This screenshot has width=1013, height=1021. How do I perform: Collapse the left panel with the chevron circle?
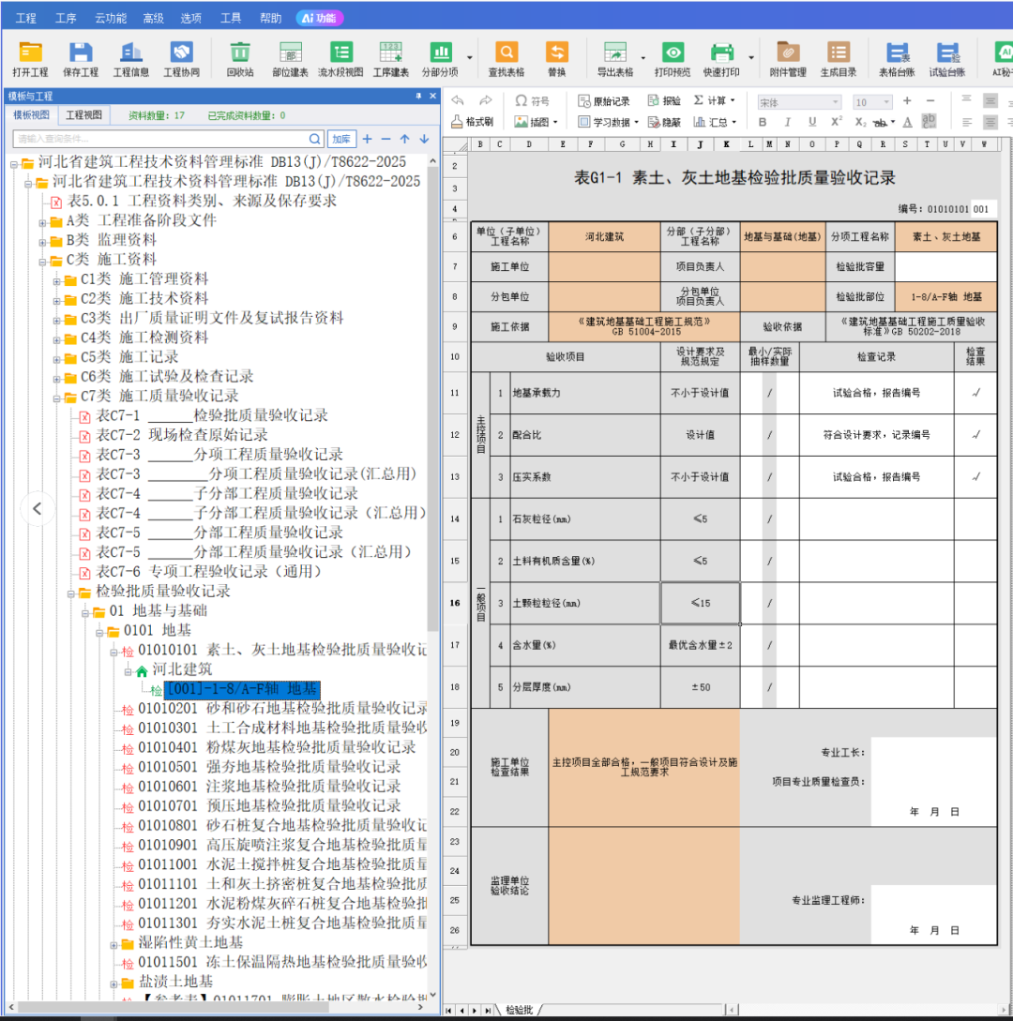(38, 508)
